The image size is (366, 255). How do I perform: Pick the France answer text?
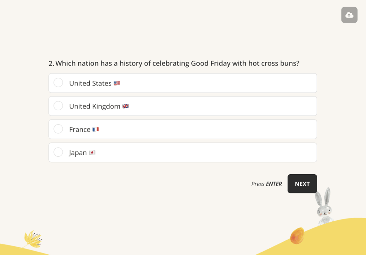click(80, 129)
